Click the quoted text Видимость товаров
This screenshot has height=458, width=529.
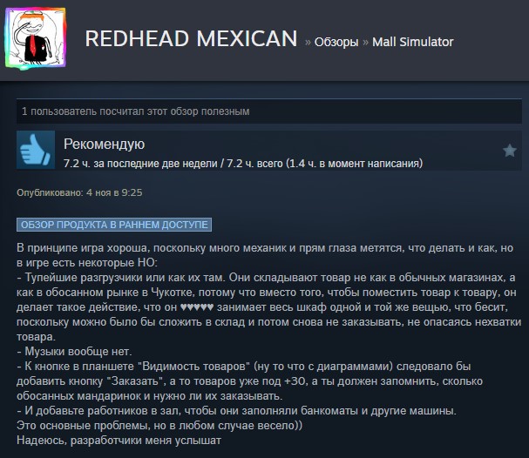pos(194,367)
